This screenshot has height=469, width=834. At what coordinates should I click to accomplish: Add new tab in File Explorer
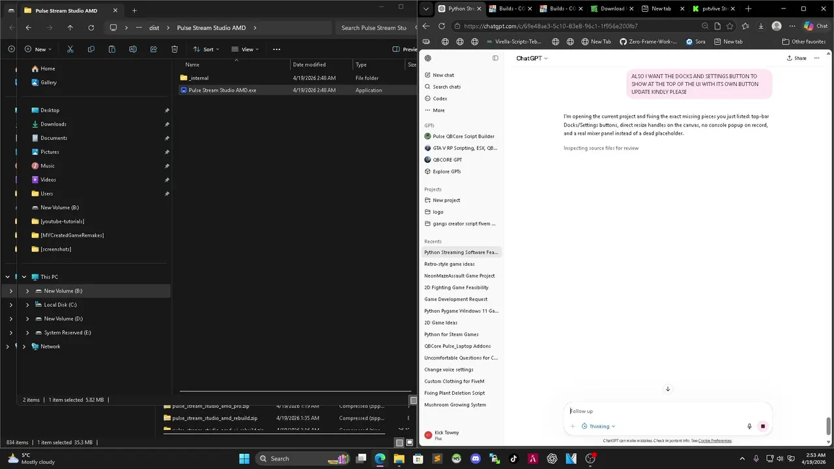tap(134, 10)
